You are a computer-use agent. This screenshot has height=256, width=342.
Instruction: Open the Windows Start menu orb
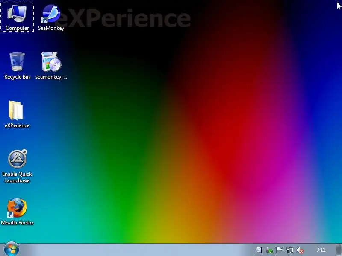(x=12, y=249)
